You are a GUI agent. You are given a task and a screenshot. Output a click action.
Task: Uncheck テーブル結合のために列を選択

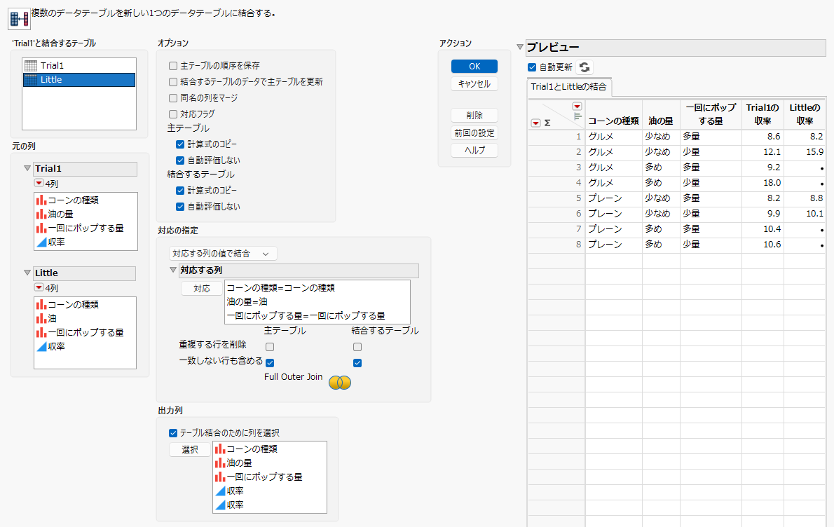point(173,433)
